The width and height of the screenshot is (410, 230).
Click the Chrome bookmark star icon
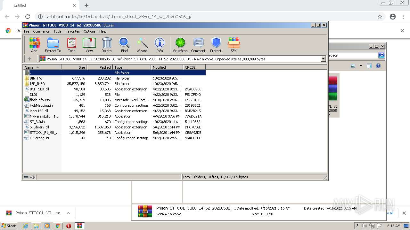380,17
